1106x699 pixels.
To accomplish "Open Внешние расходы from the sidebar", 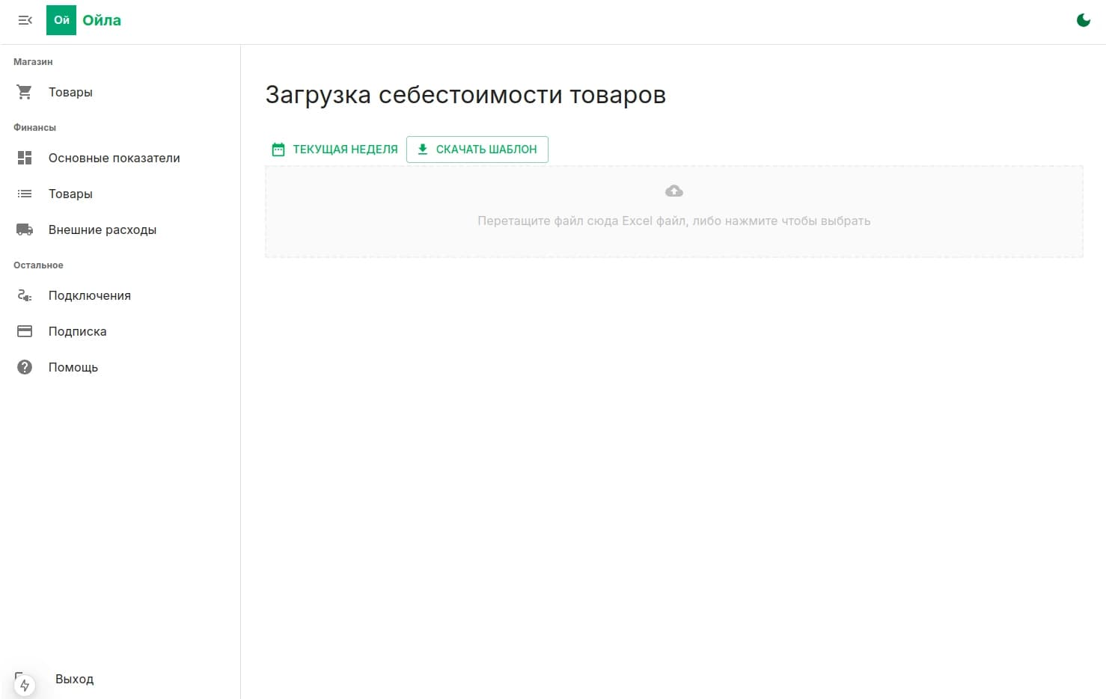I will (103, 230).
